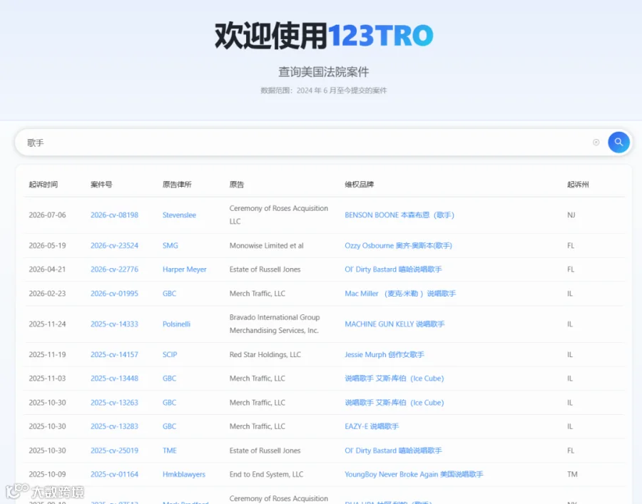Click the TM state cell

pos(572,474)
